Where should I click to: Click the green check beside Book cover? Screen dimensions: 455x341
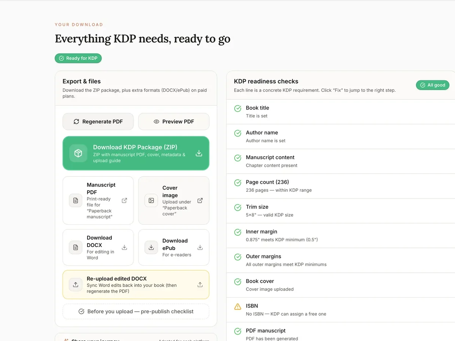(x=238, y=282)
